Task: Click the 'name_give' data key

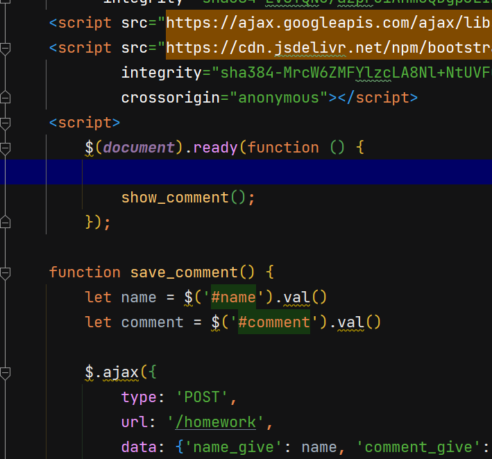Action: pyautogui.click(x=234, y=447)
